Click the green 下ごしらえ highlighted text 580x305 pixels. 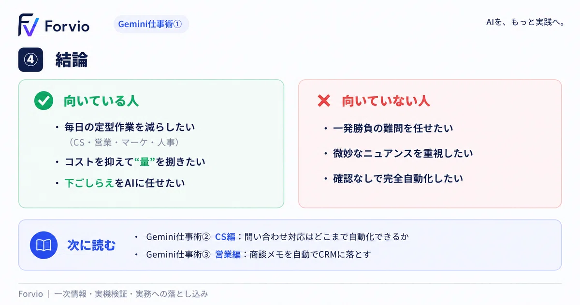89,183
